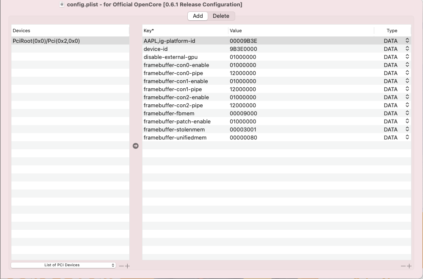Change data type of device-id row
Viewport: 423px width, 279px height.
coord(407,49)
